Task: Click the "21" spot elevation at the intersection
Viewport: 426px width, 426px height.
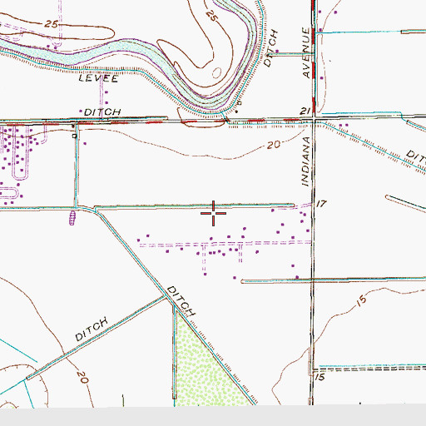Action: click(305, 111)
